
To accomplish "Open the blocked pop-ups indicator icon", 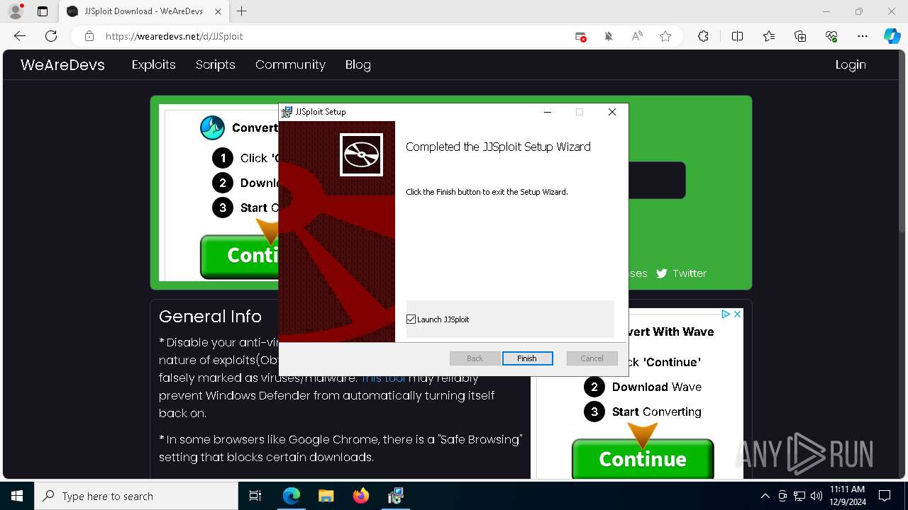I will pos(580,36).
